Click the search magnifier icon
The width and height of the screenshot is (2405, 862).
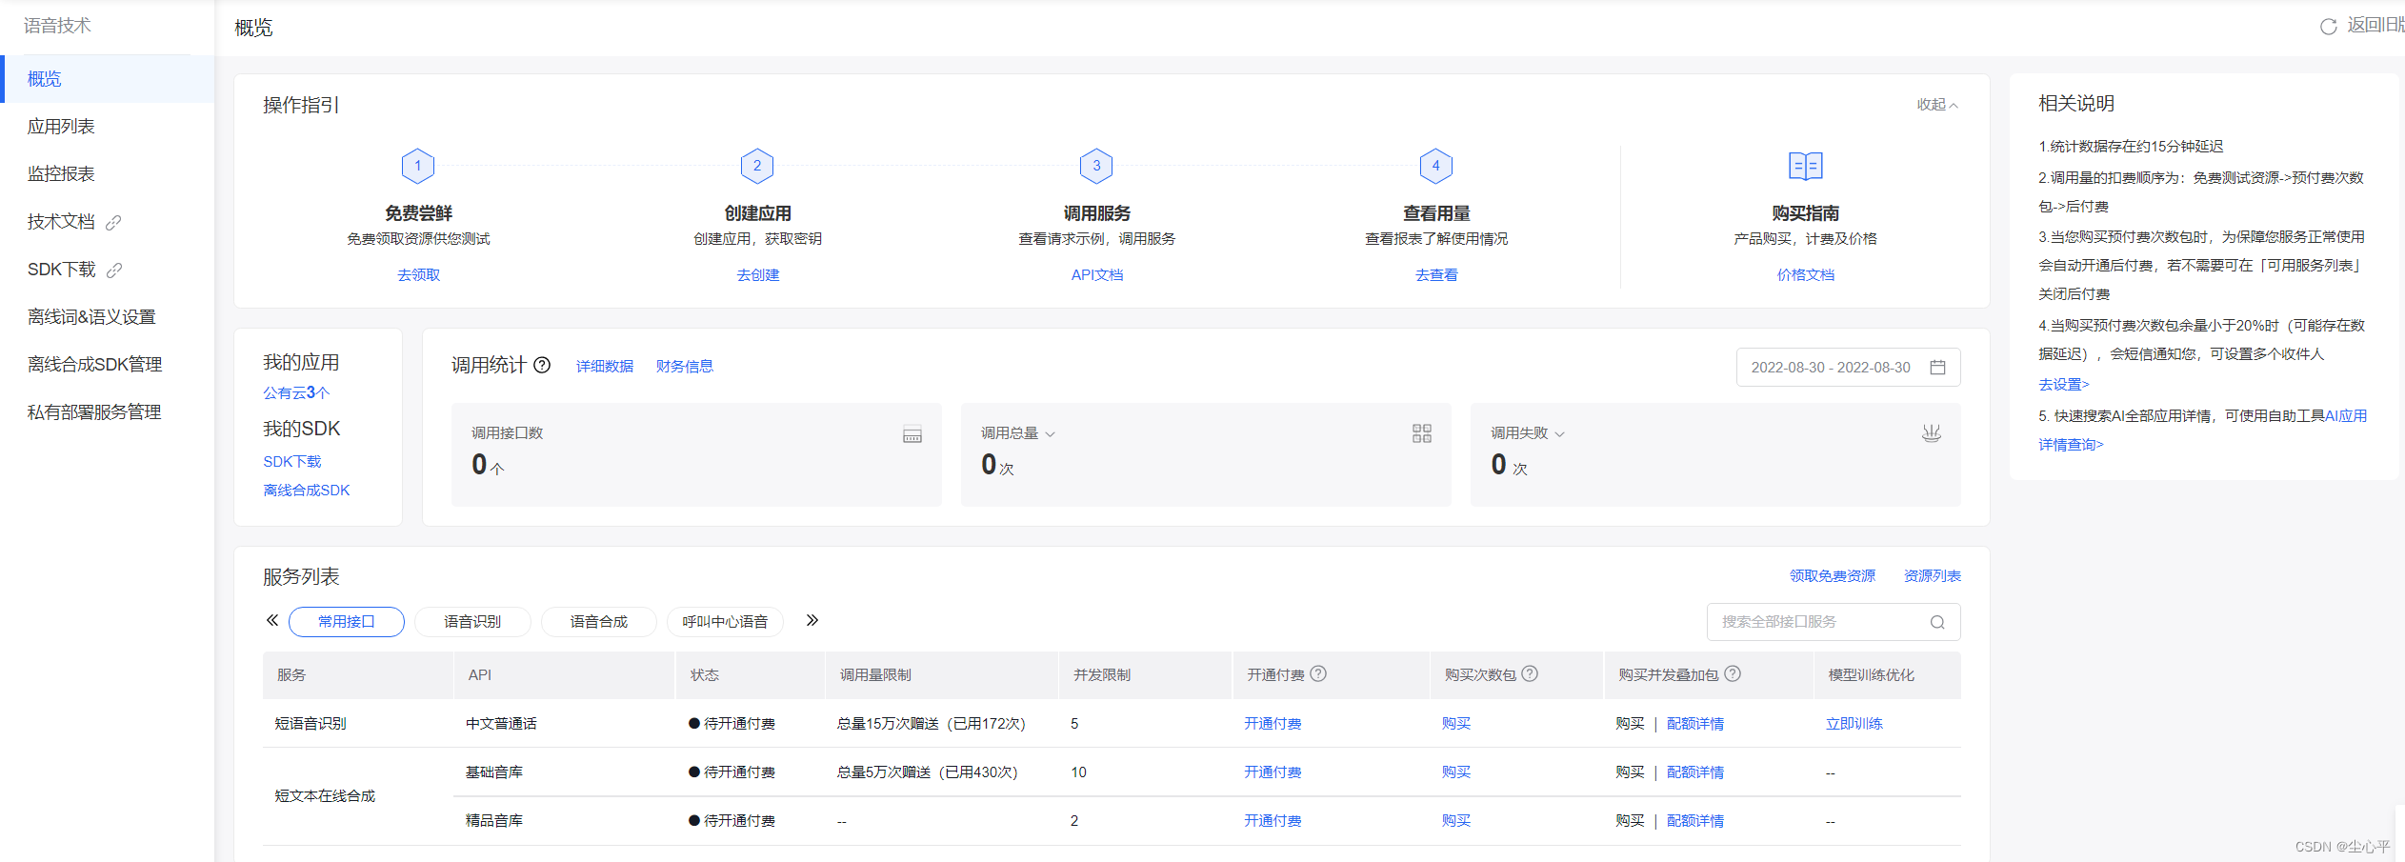1937,622
